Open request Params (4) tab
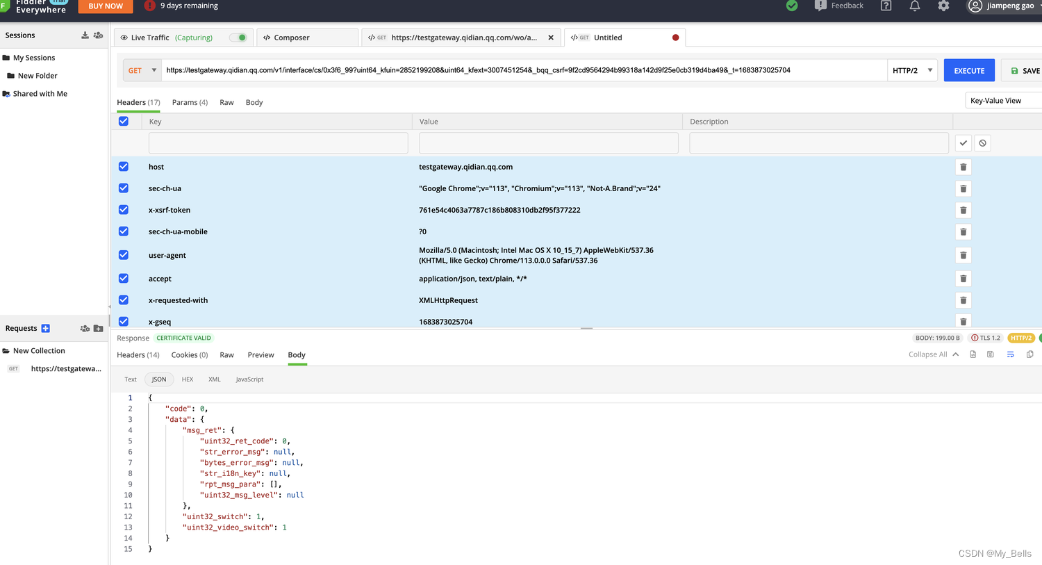1042x565 pixels. [x=190, y=102]
